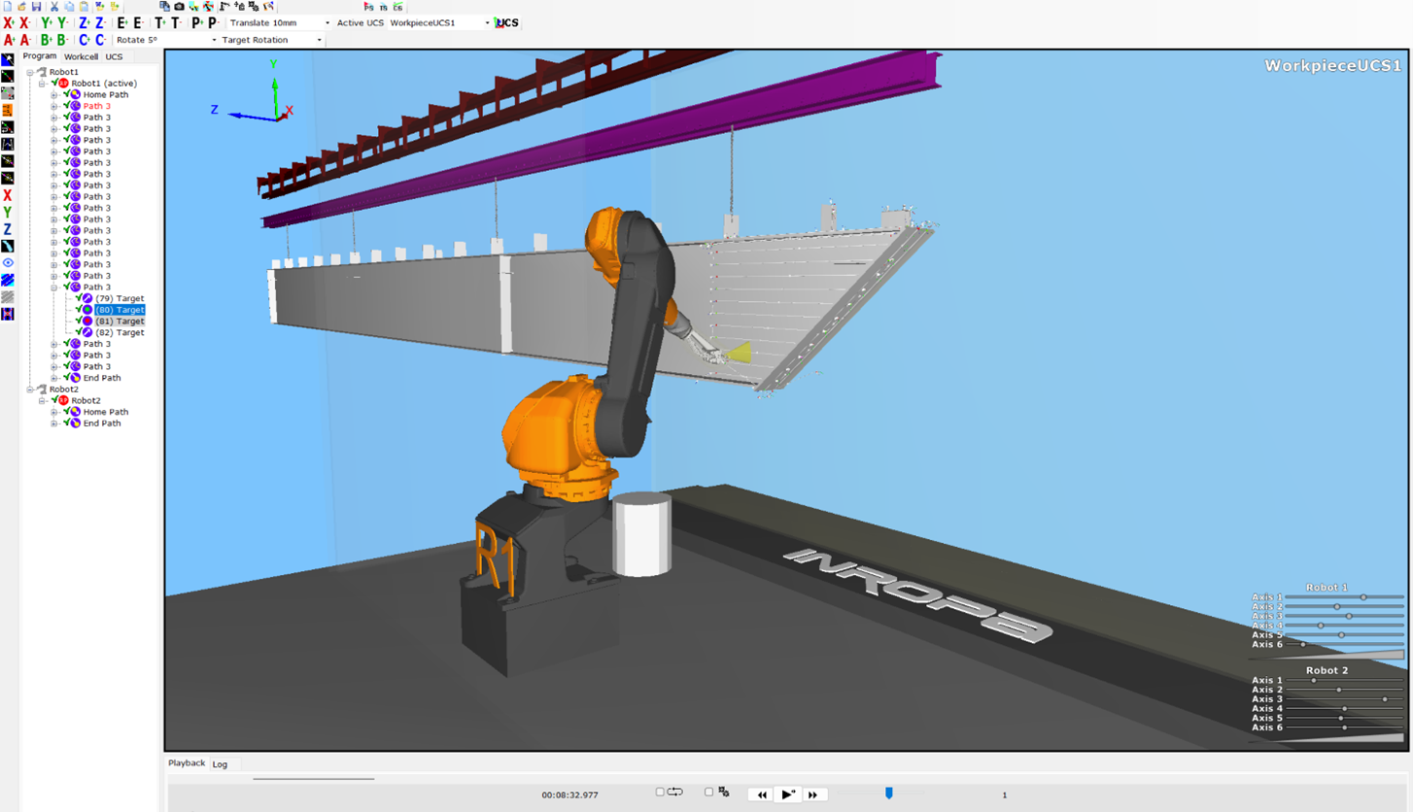Check the checkbox next to the gears playback icon
This screenshot has height=812, width=1413.
click(x=708, y=793)
